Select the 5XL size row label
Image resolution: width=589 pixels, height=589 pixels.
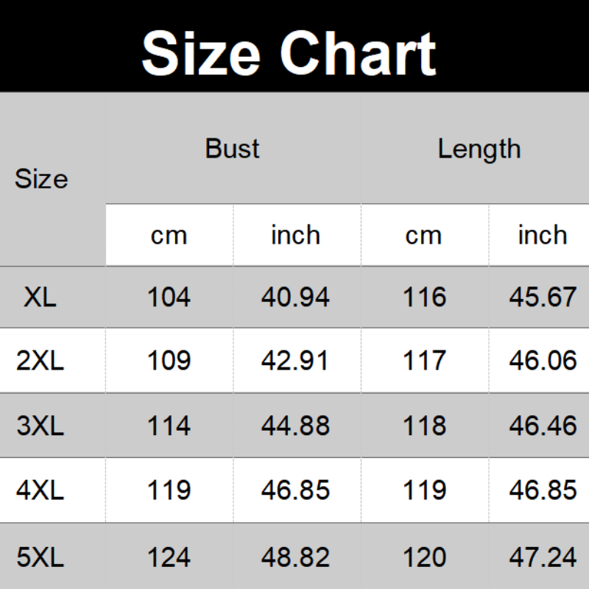pyautogui.click(x=40, y=557)
